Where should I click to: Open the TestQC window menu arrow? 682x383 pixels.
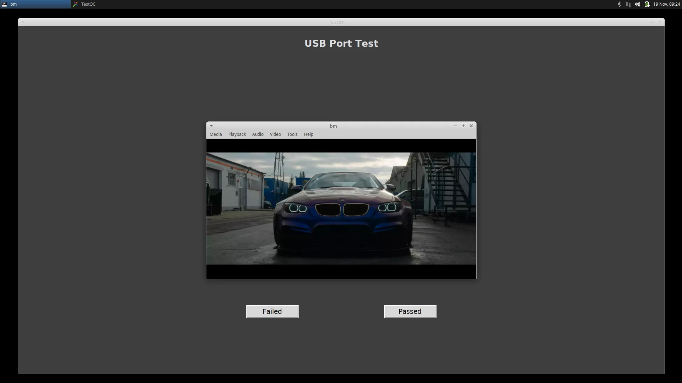[23, 22]
